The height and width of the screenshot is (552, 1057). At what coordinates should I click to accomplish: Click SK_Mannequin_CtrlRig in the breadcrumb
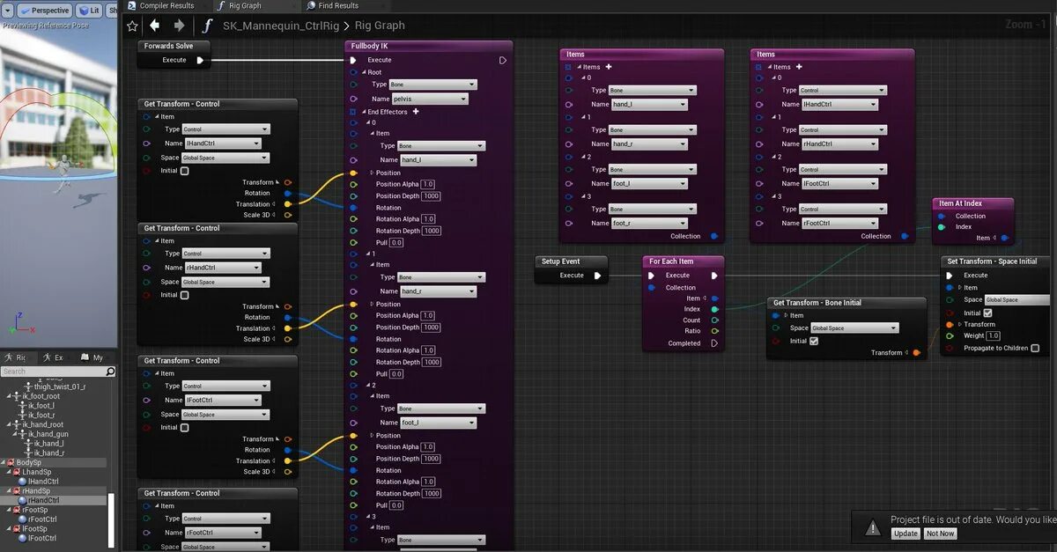tap(282, 26)
